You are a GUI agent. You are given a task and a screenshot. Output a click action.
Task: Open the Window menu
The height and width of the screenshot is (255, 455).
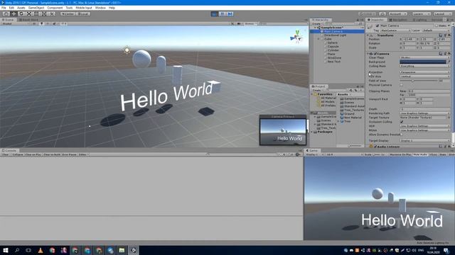[100, 8]
